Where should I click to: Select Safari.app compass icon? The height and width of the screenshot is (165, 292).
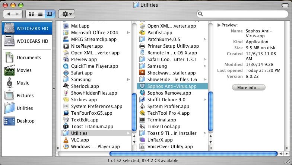coord(66,73)
